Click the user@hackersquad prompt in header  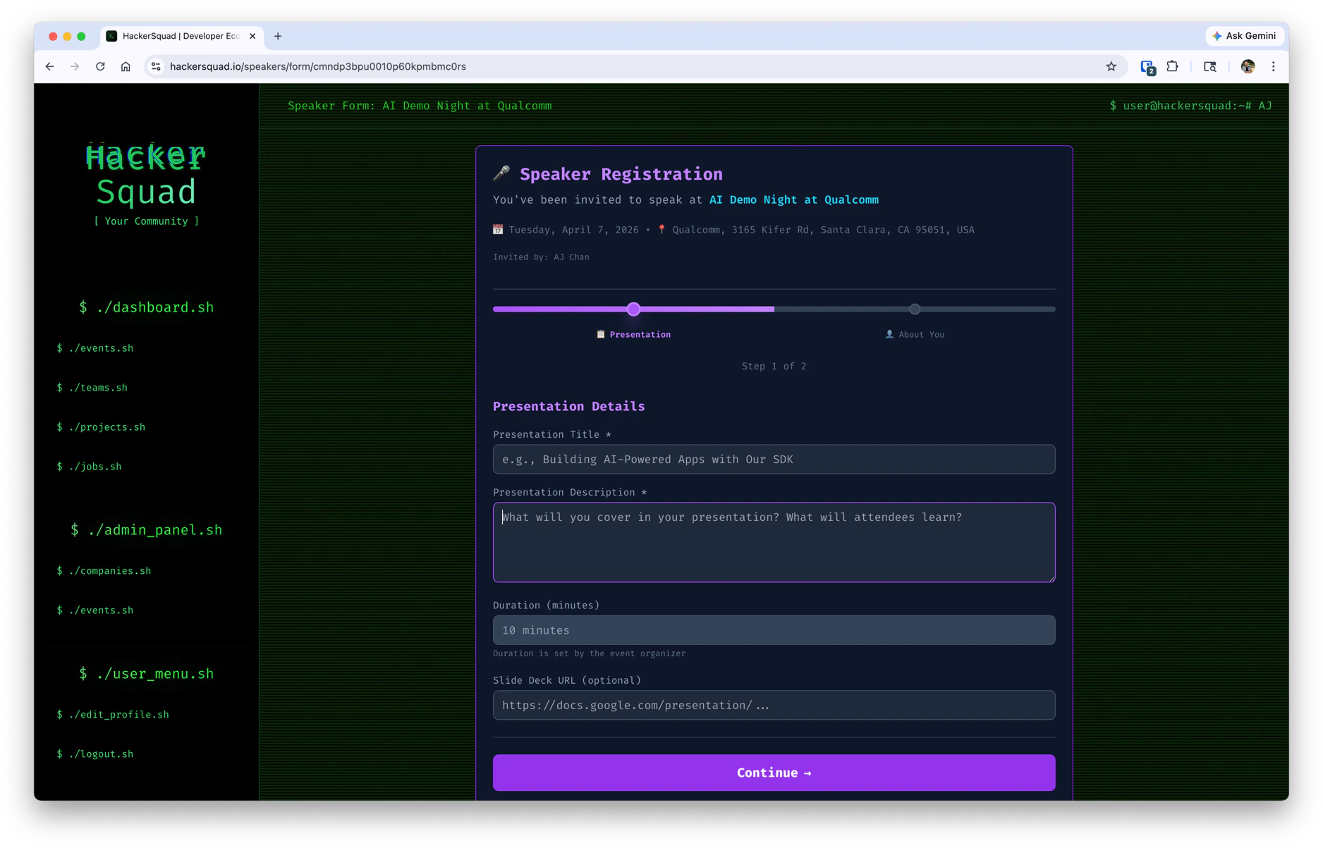(x=1190, y=106)
